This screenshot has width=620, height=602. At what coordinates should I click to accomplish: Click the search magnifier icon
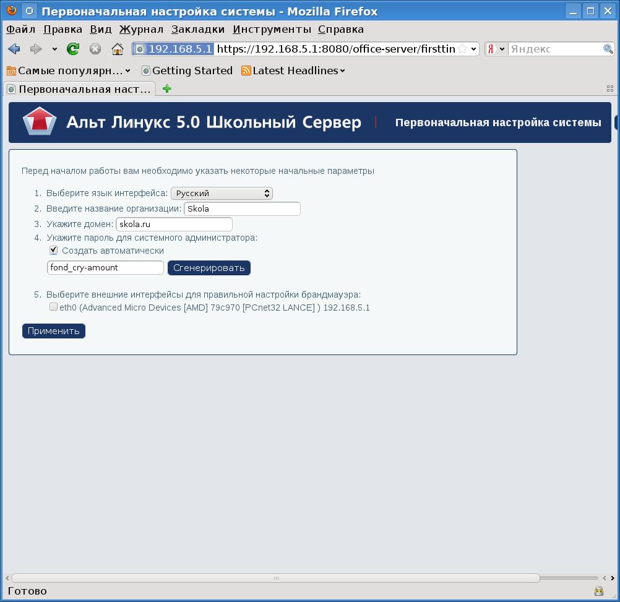[x=608, y=49]
